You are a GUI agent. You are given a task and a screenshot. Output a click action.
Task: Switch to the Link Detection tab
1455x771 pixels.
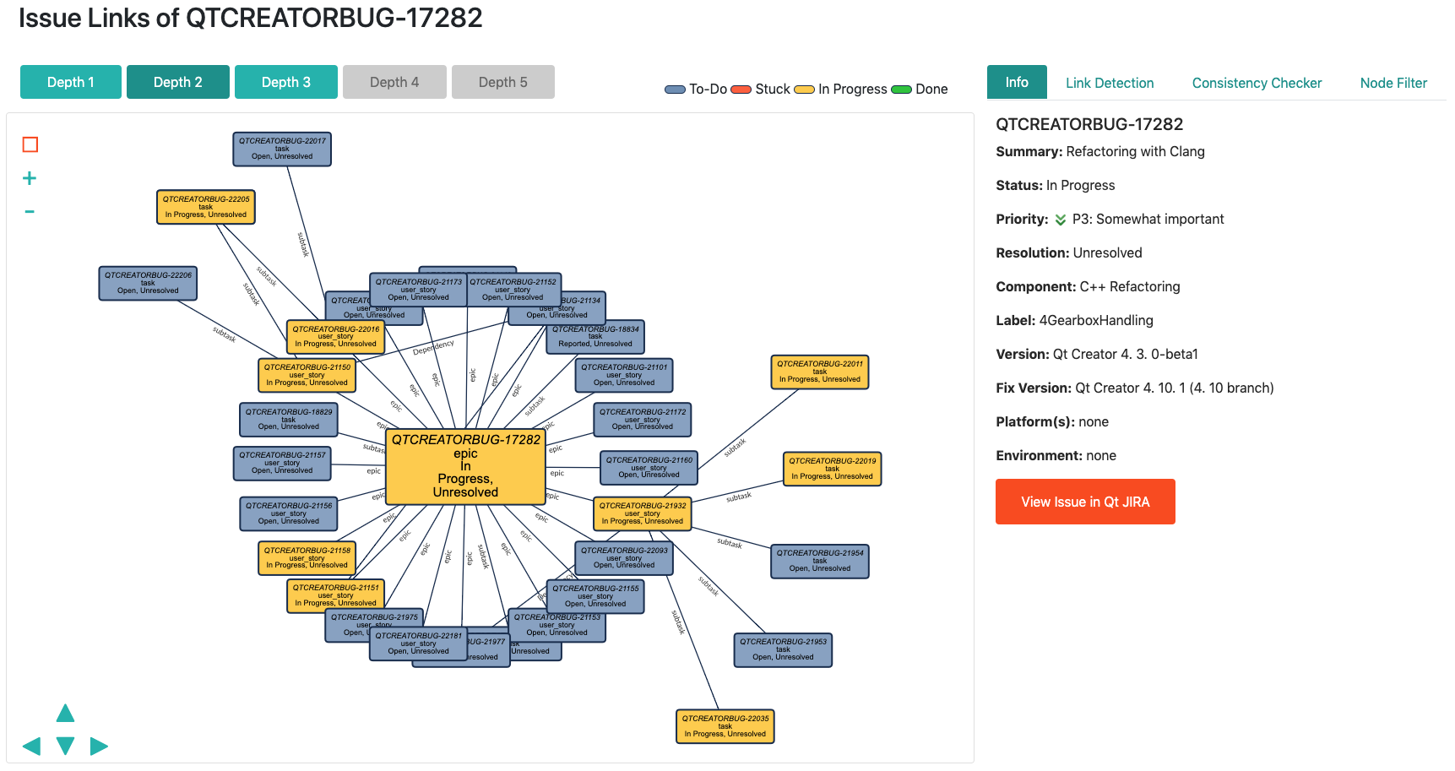pos(1110,83)
